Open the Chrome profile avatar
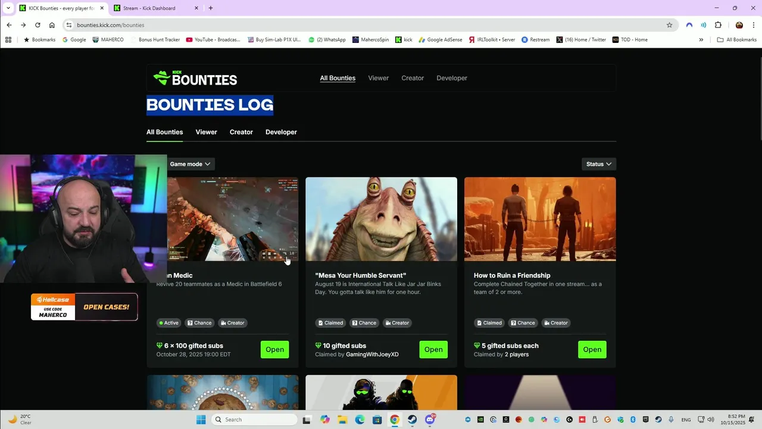762x429 pixels. 739,25
